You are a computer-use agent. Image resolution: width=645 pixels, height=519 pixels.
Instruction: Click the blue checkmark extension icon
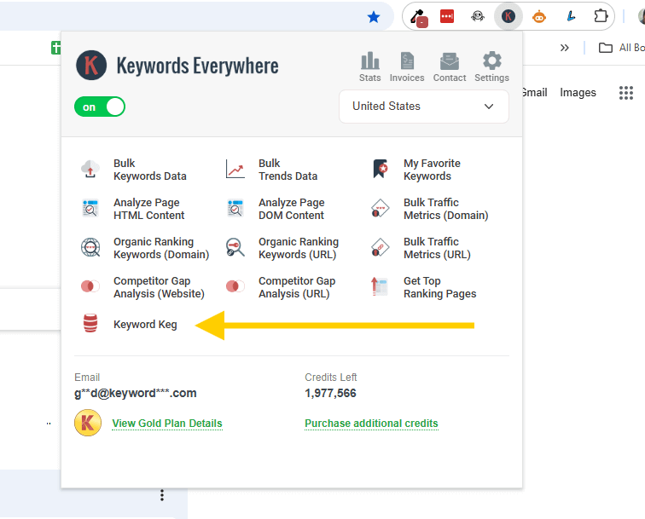tap(570, 16)
